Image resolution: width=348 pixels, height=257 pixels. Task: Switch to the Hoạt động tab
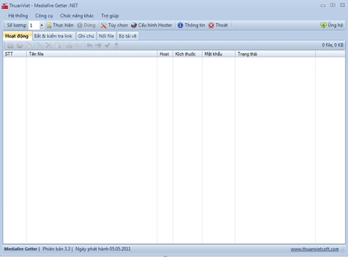click(17, 36)
